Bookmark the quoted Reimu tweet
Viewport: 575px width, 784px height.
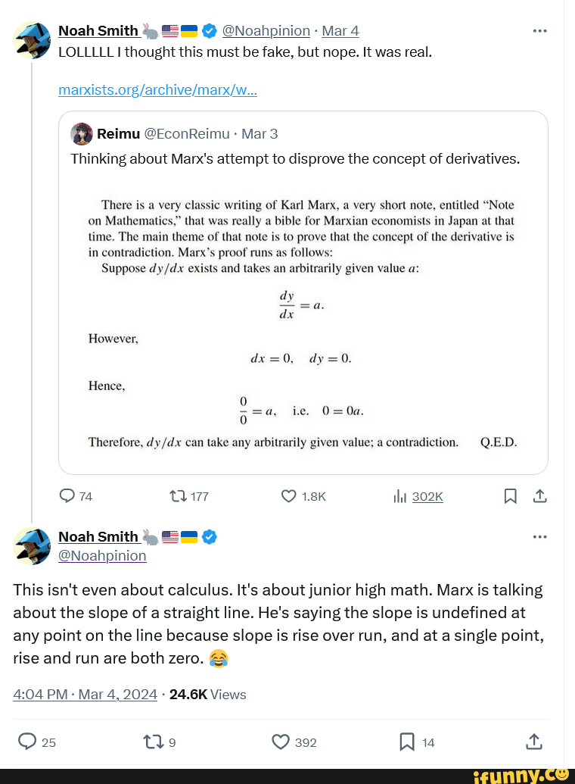pos(510,496)
